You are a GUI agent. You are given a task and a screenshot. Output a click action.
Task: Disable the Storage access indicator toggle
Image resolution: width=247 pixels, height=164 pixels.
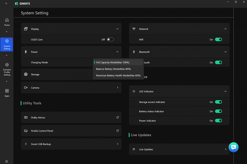click(218, 102)
